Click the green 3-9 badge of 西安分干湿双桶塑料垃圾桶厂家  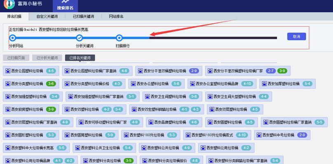pos(282,71)
